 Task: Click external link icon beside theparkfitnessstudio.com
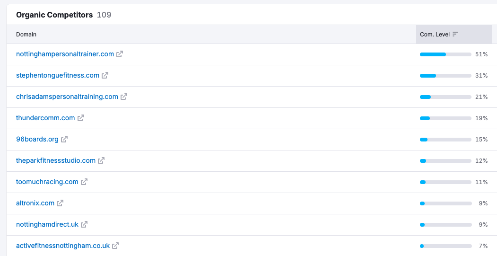point(101,161)
